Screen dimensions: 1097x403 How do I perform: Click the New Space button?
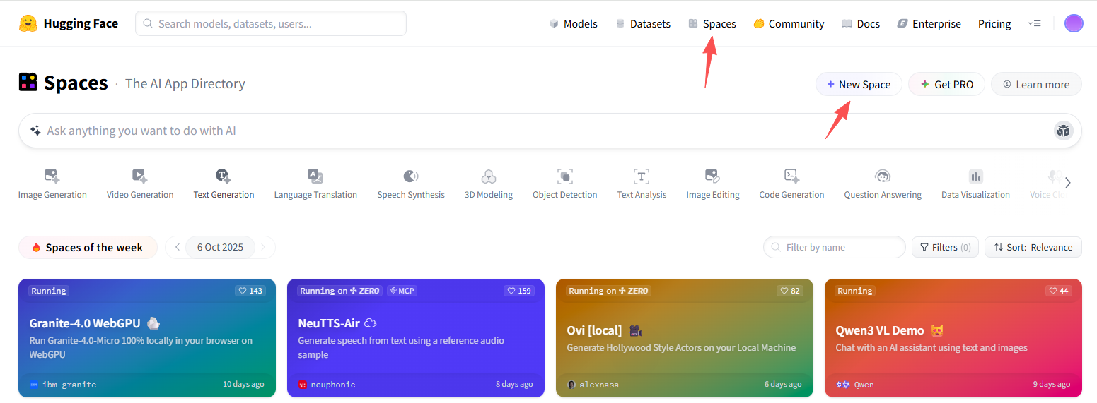[x=859, y=84]
